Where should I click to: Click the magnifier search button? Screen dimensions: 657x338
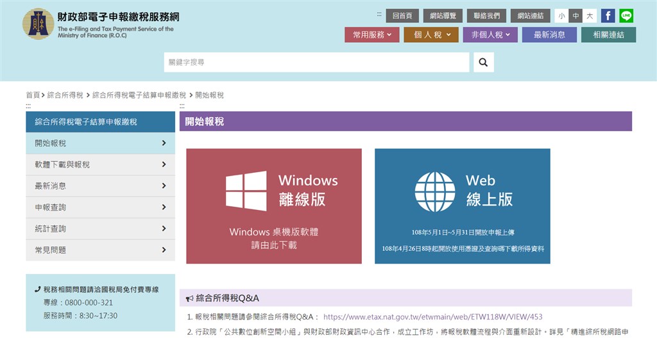484,62
